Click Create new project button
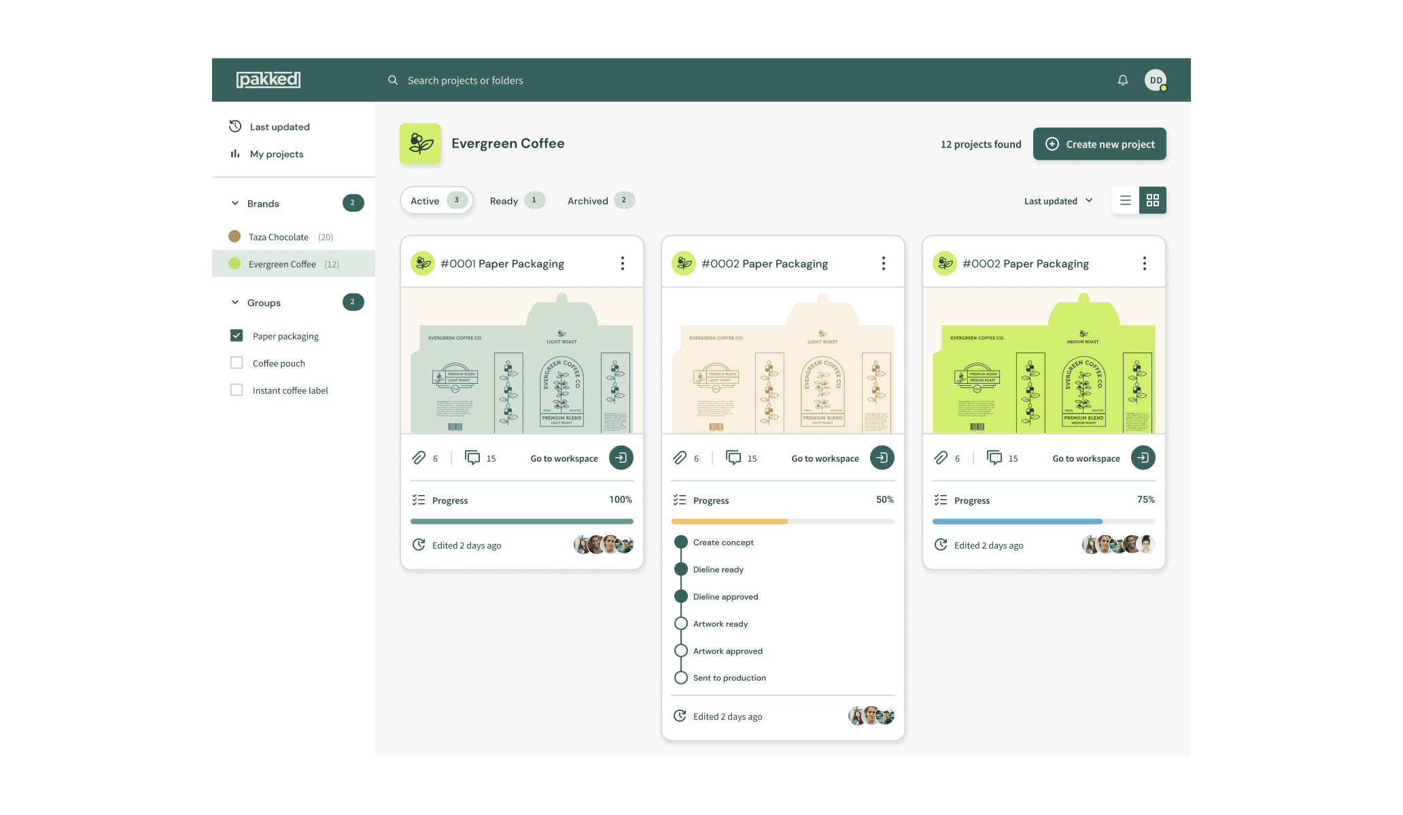Image resolution: width=1403 pixels, height=815 pixels. [1099, 144]
